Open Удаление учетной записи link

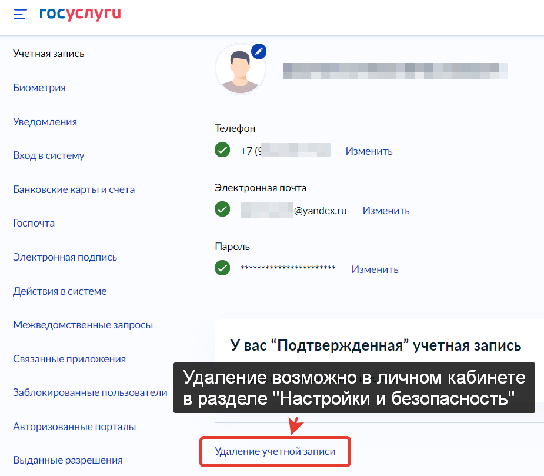tap(275, 451)
